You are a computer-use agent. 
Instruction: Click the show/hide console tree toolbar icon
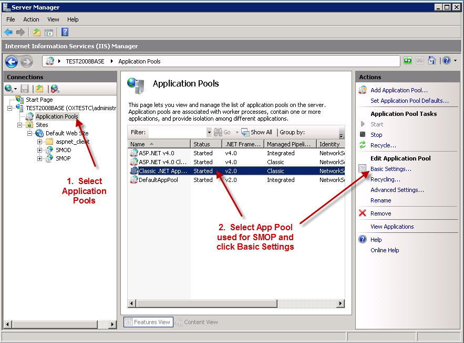[x=49, y=32]
